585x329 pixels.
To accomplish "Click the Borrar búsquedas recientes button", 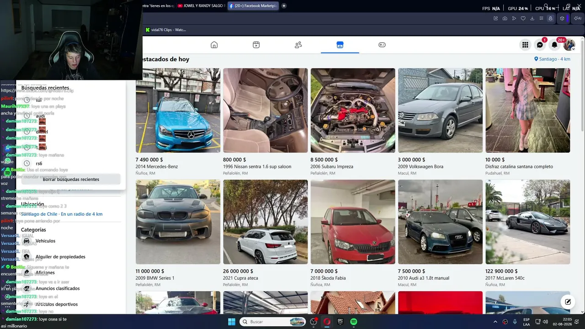I will (x=71, y=179).
